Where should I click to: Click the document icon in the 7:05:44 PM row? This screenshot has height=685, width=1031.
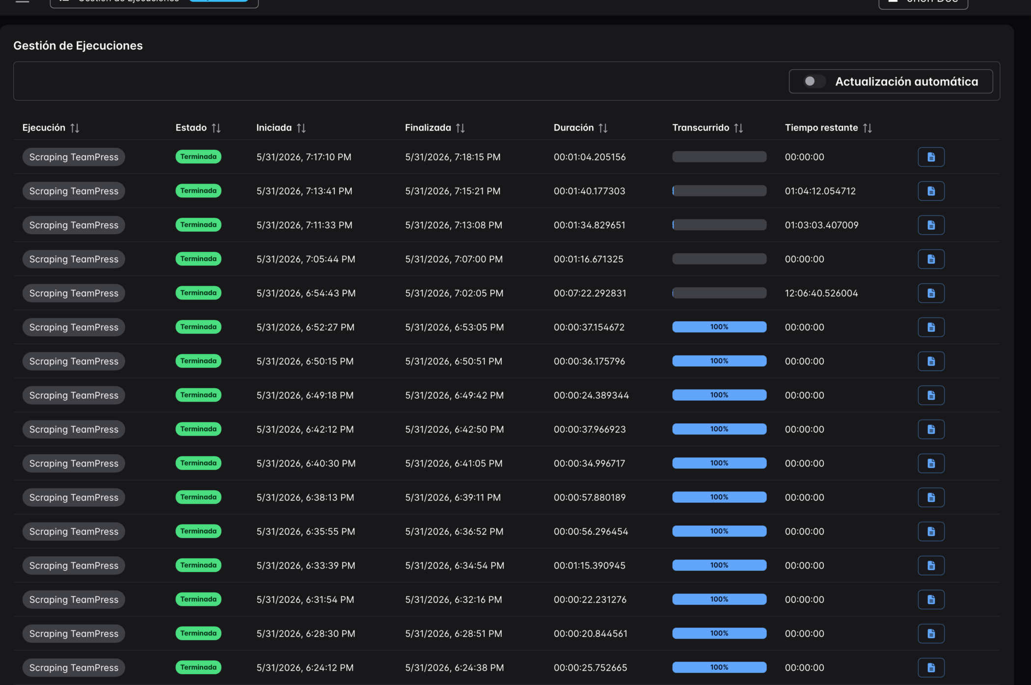[x=931, y=259]
